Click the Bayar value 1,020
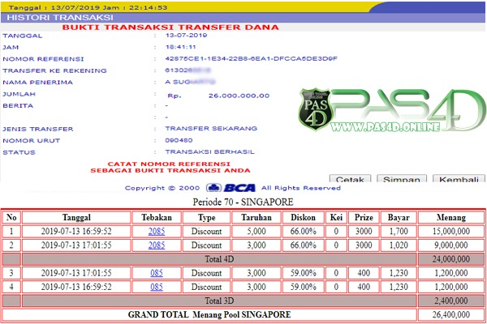The width and height of the screenshot is (487, 324). coord(399,245)
